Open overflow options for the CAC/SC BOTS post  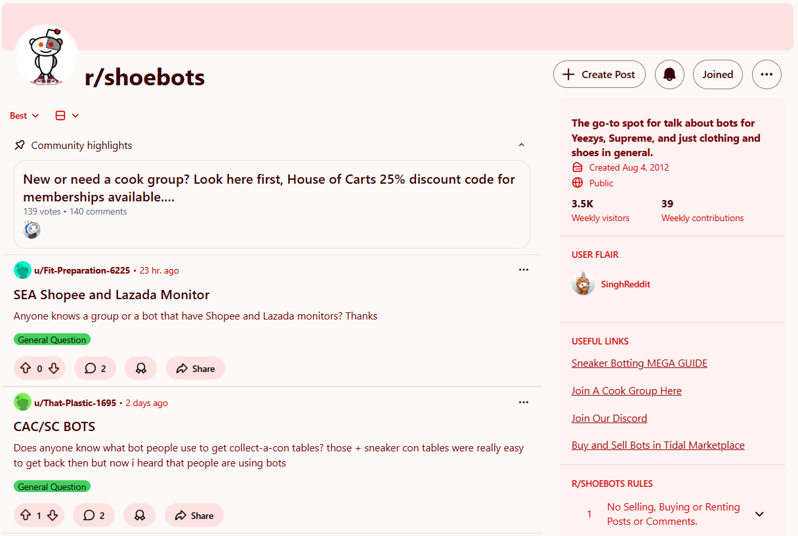(523, 402)
